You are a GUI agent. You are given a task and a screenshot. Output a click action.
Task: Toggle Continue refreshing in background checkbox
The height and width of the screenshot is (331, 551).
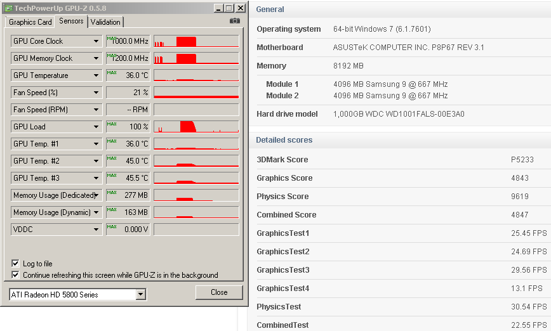(15, 275)
